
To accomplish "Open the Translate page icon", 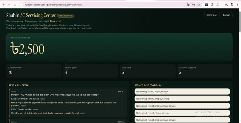I will 188,5.
